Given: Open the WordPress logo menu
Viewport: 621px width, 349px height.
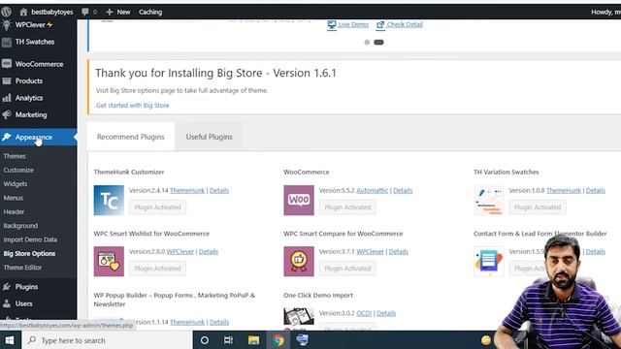Looking at the screenshot, I should click(x=6, y=12).
